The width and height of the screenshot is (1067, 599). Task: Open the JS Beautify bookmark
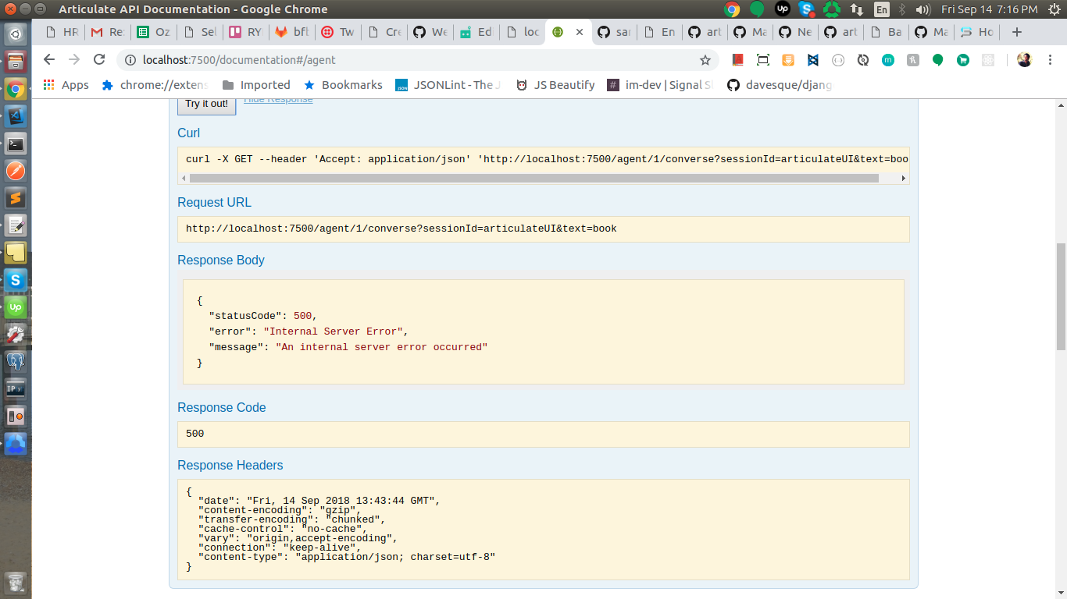[555, 85]
